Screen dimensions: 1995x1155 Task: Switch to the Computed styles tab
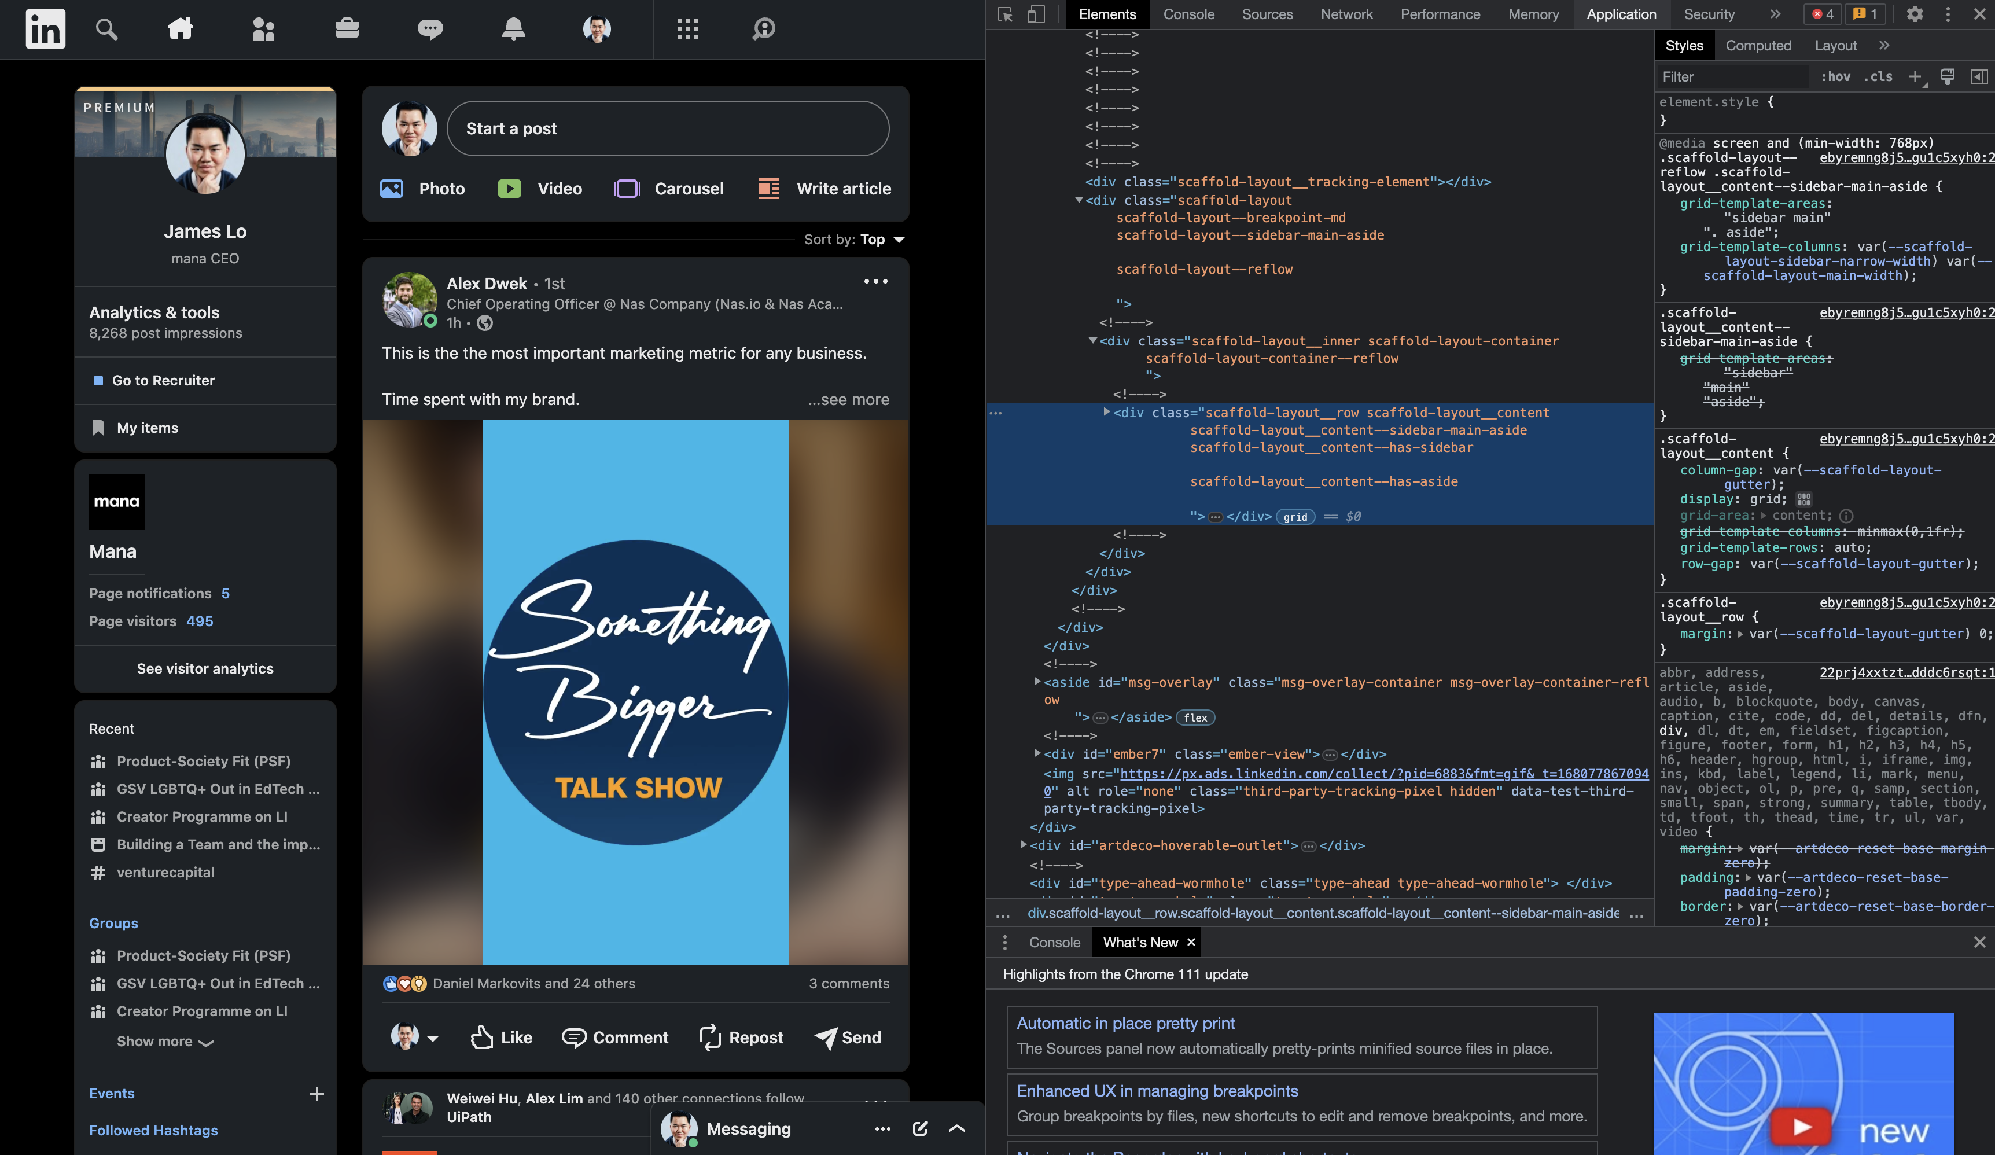[x=1758, y=46]
